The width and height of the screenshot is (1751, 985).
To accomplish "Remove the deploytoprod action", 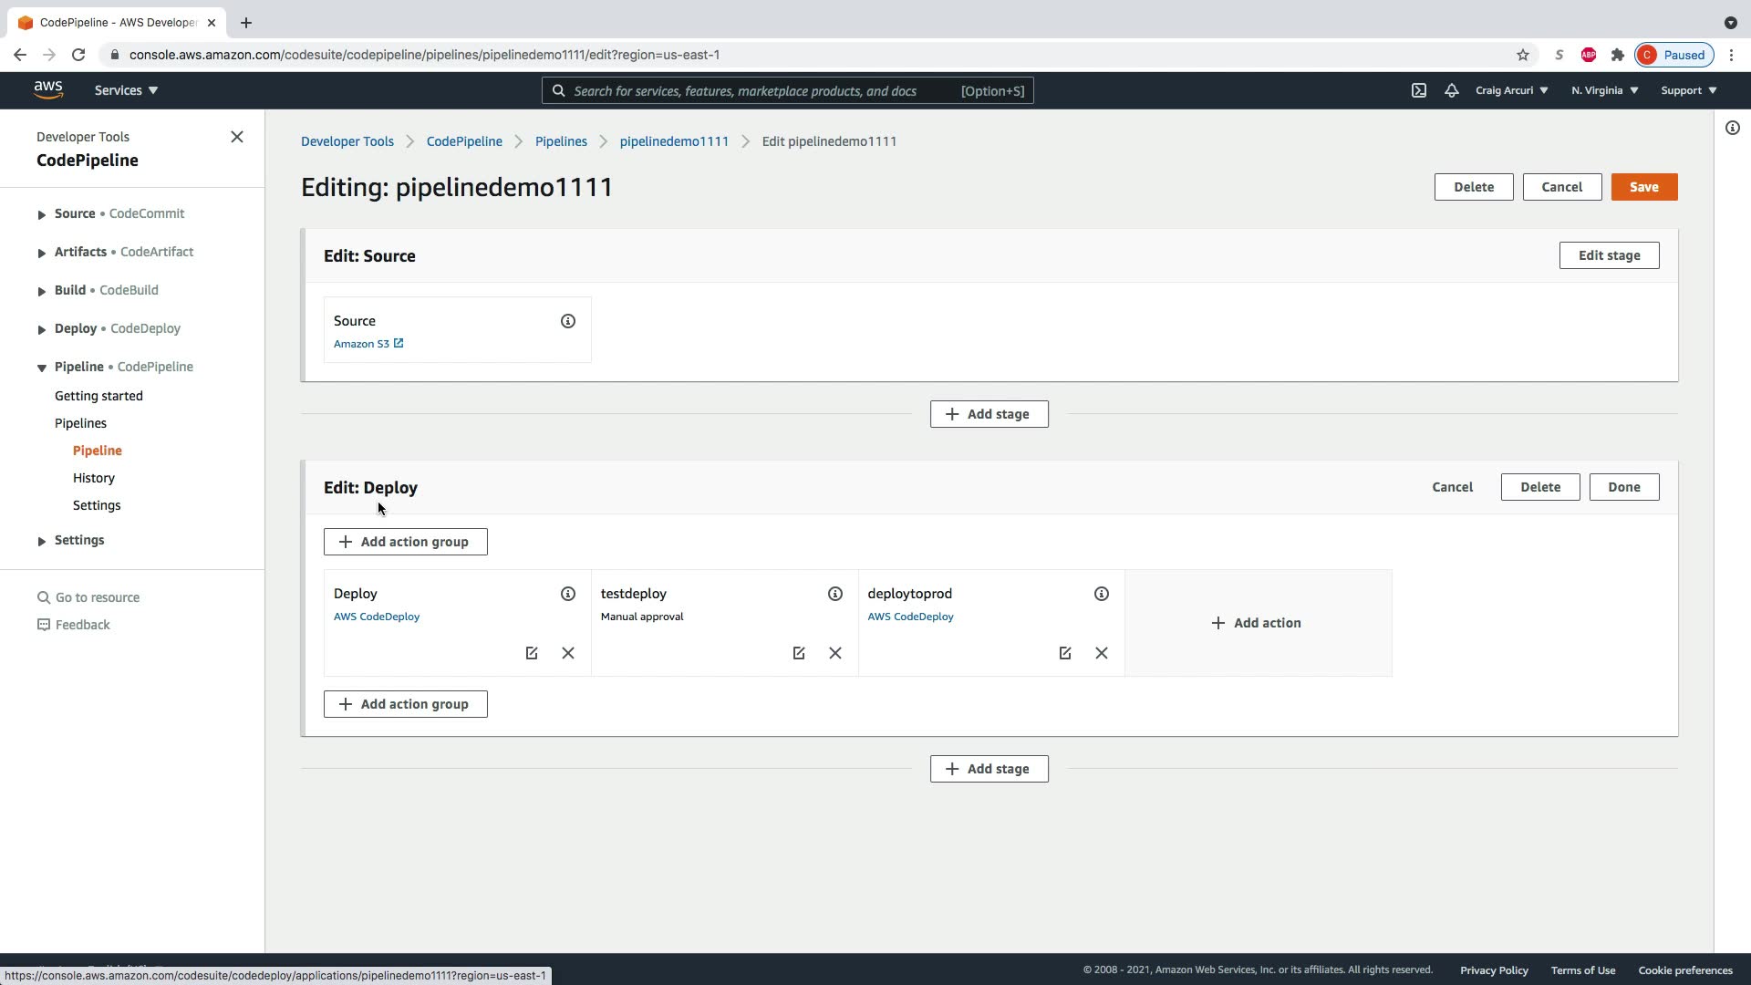I will tap(1101, 653).
